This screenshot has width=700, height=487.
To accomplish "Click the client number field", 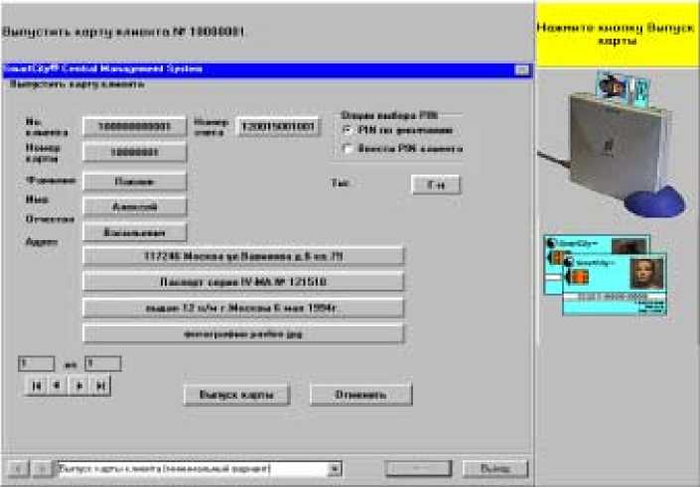I will click(x=134, y=127).
